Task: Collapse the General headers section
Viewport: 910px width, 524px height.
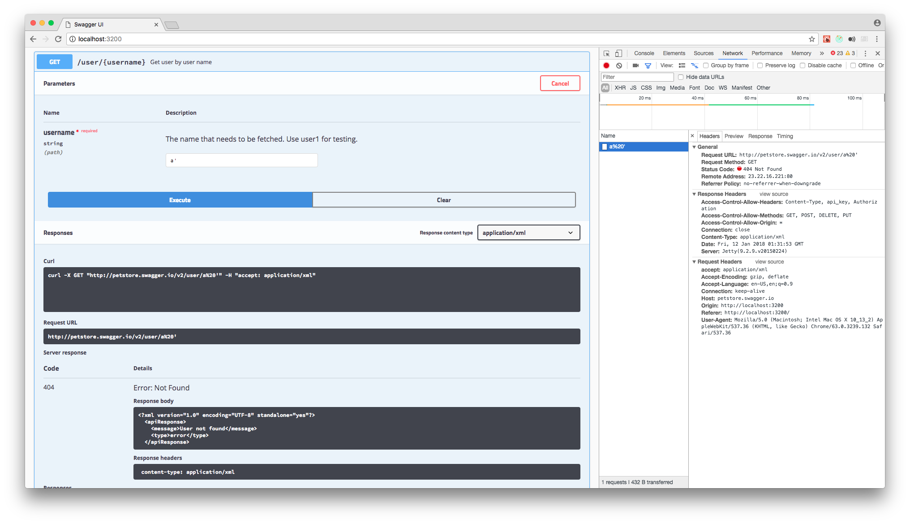Action: click(694, 147)
